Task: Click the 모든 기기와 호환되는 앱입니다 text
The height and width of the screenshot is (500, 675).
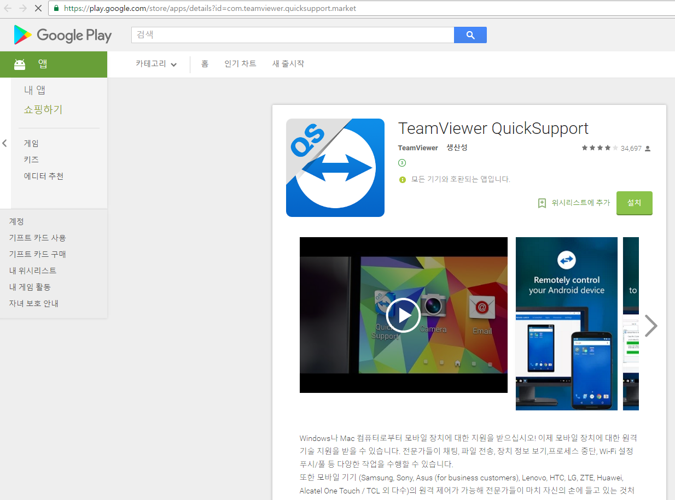Action: click(461, 179)
